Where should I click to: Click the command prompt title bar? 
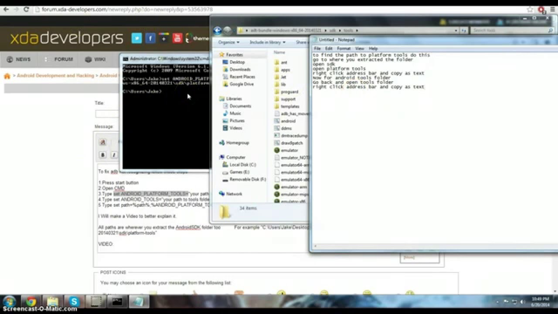(166, 58)
